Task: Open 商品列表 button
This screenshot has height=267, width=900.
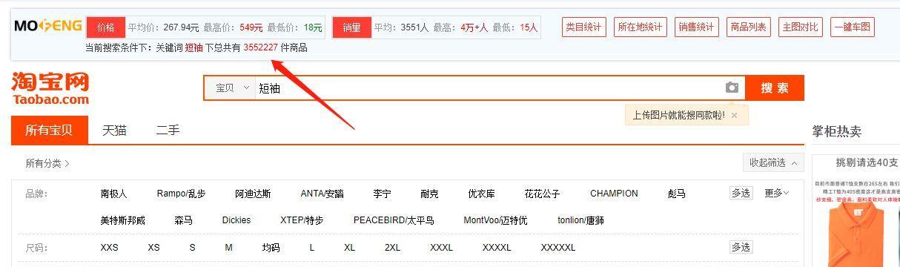Action: (748, 27)
